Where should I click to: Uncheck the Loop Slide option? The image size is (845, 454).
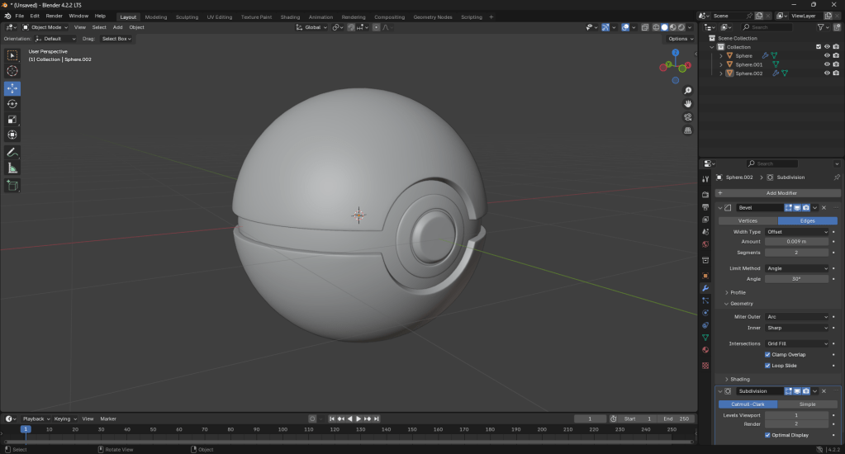tap(768, 366)
